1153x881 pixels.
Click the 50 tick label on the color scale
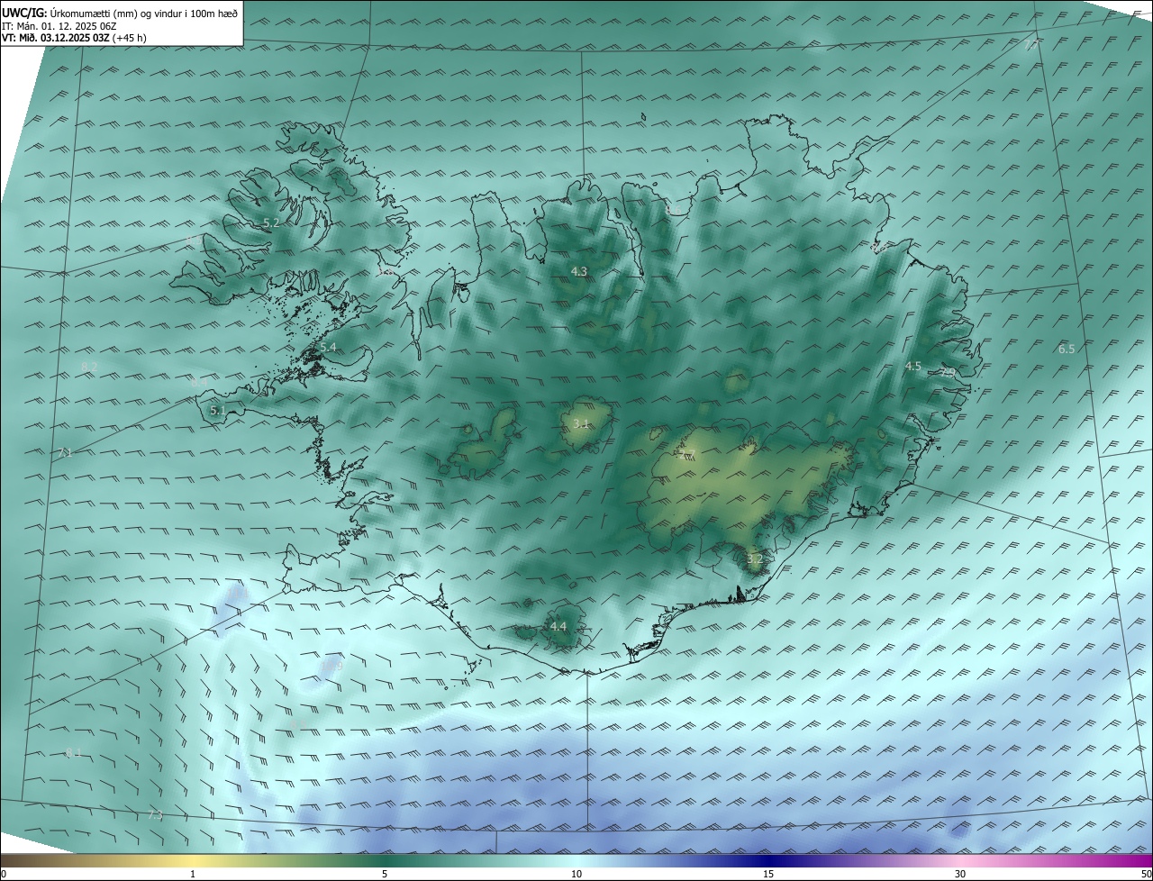tap(1146, 874)
